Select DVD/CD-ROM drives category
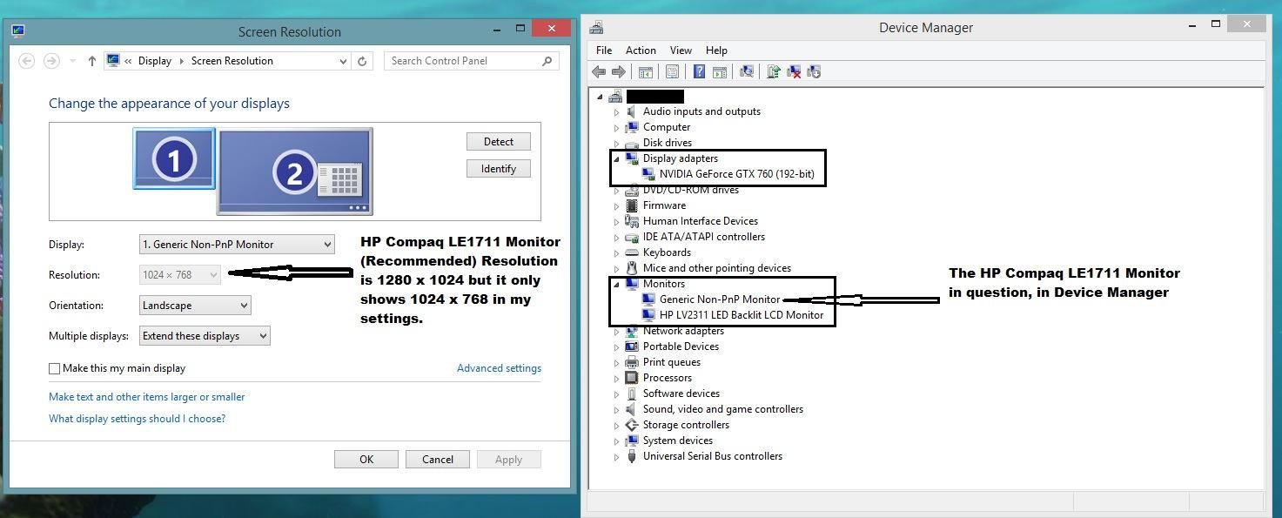Viewport: 1282px width, 518px height. pos(691,190)
